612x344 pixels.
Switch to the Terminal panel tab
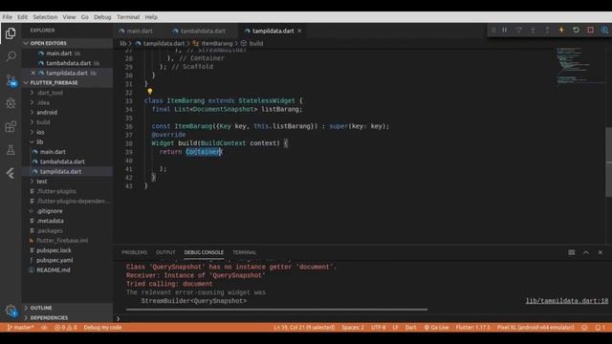pyautogui.click(x=245, y=252)
